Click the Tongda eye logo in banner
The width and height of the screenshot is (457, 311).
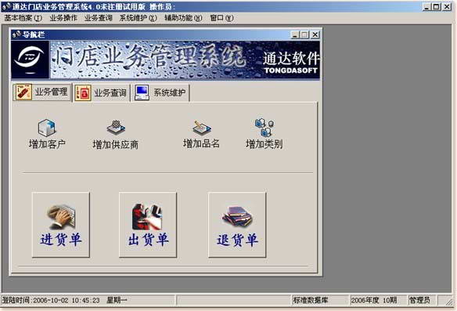[x=30, y=60]
